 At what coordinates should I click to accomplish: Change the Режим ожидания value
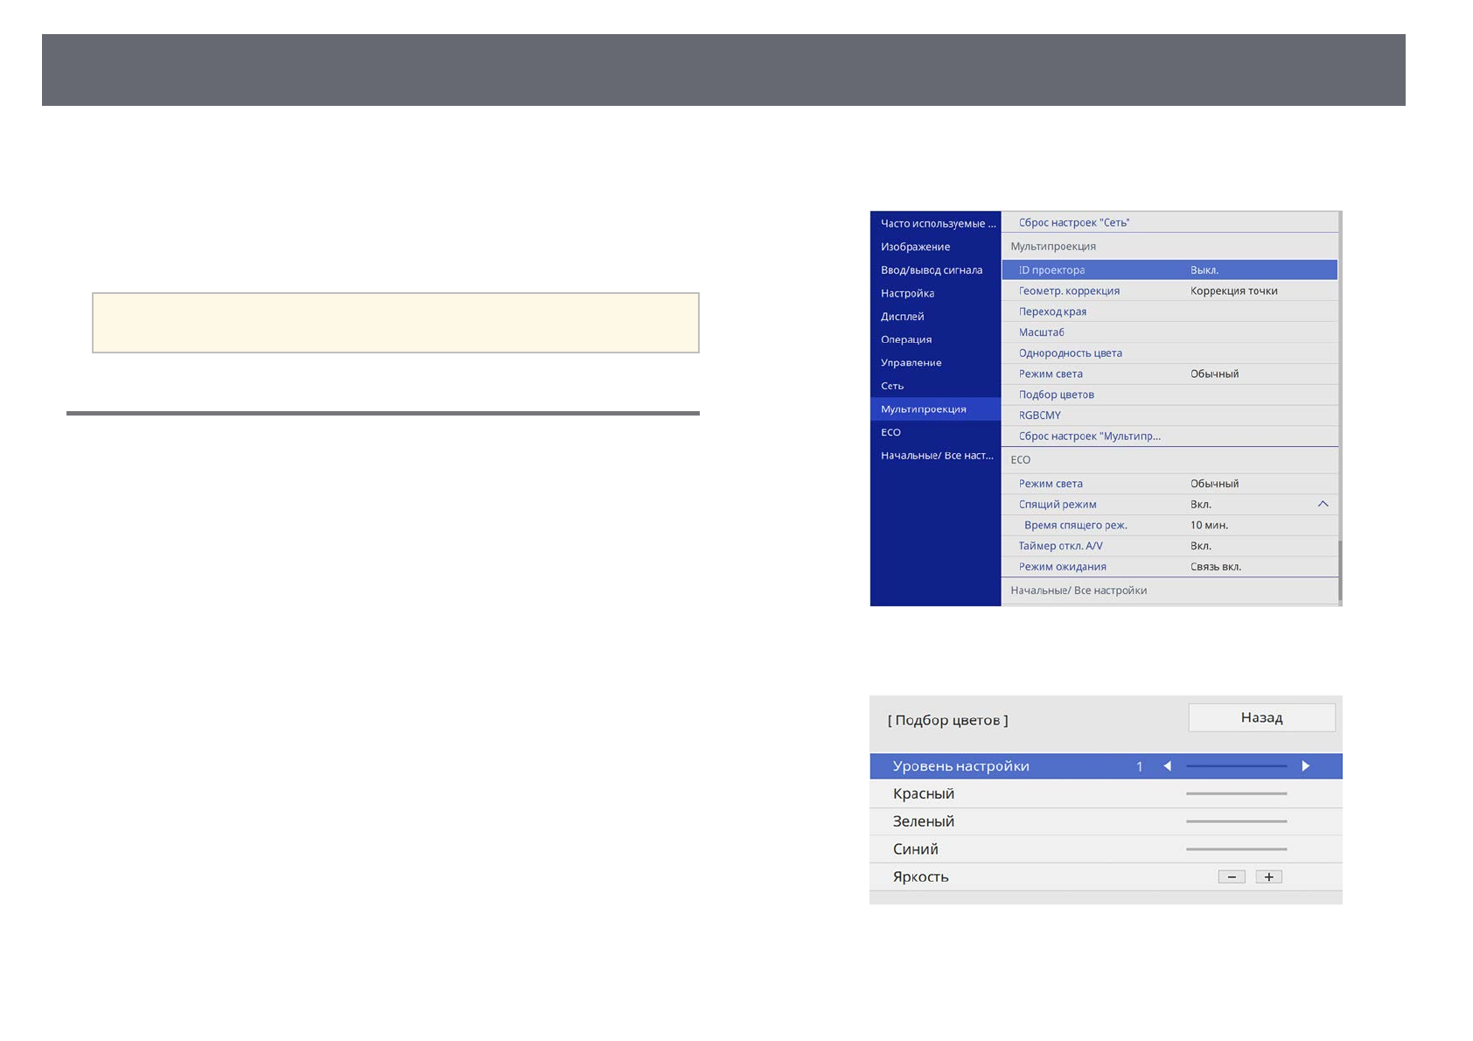(1215, 567)
